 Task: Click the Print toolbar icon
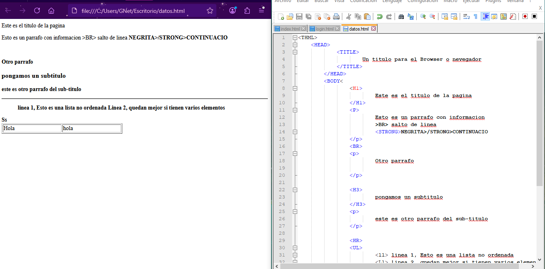[336, 17]
